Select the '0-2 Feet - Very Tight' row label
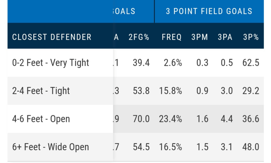271x163 pixels. [50, 62]
